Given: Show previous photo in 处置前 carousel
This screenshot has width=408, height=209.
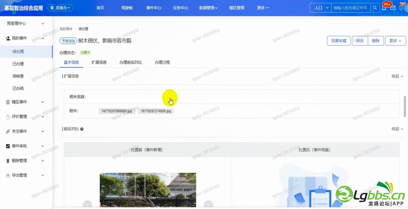Looking at the screenshot, I should click(87, 204).
